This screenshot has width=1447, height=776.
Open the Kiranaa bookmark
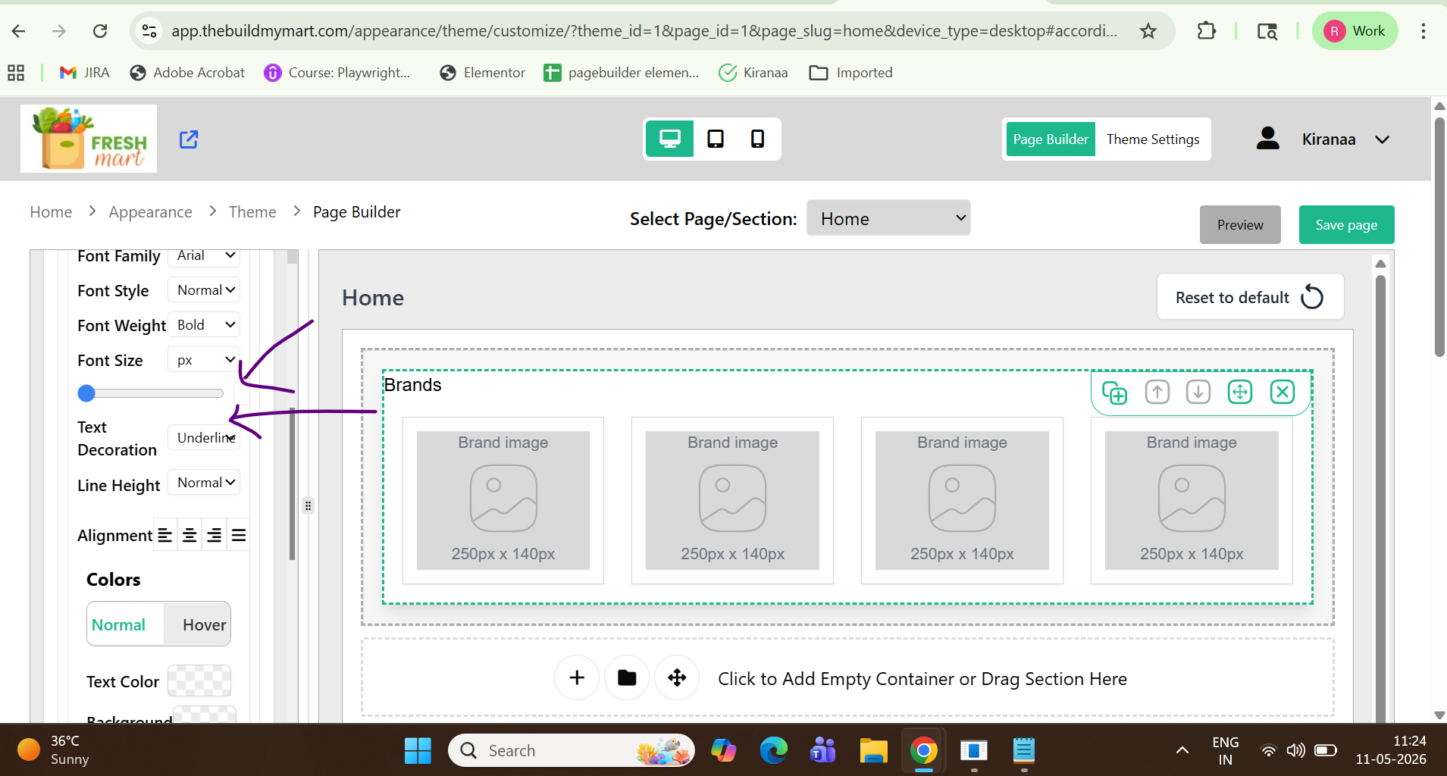coord(753,73)
